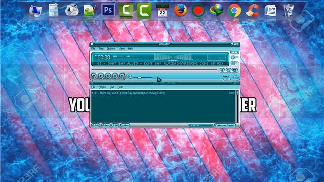
Task: Open Winamp File menu
Action: 93,49
